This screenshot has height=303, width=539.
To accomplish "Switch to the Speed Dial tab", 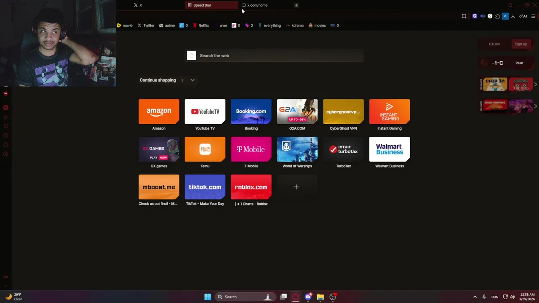I will click(212, 5).
